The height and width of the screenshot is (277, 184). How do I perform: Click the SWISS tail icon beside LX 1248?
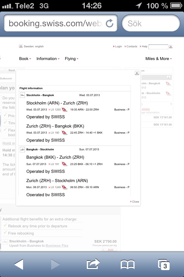pyautogui.click(x=64, y=187)
